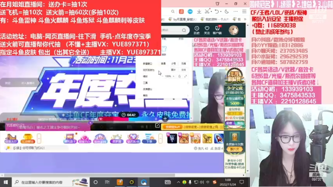Viewport: 333px width, 187px height.
Task: Click the undo arrow icon in browser toolbar
Action: (216, 12)
